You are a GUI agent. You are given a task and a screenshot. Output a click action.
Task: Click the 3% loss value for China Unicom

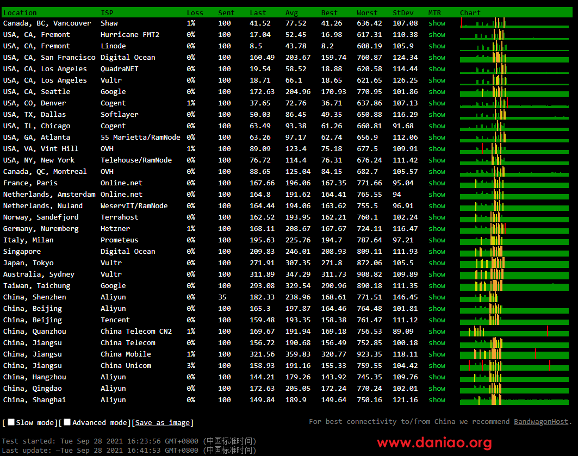(191, 366)
